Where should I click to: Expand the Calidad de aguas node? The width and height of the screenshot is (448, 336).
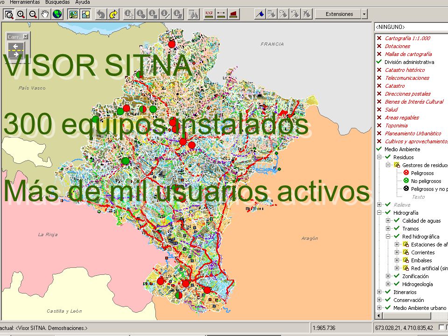[388, 221]
